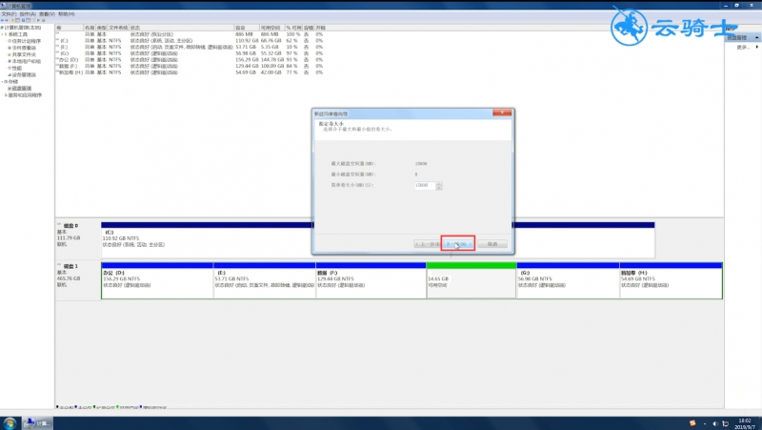Open the 文件(F) menu
The image size is (762, 430).
click(10, 14)
